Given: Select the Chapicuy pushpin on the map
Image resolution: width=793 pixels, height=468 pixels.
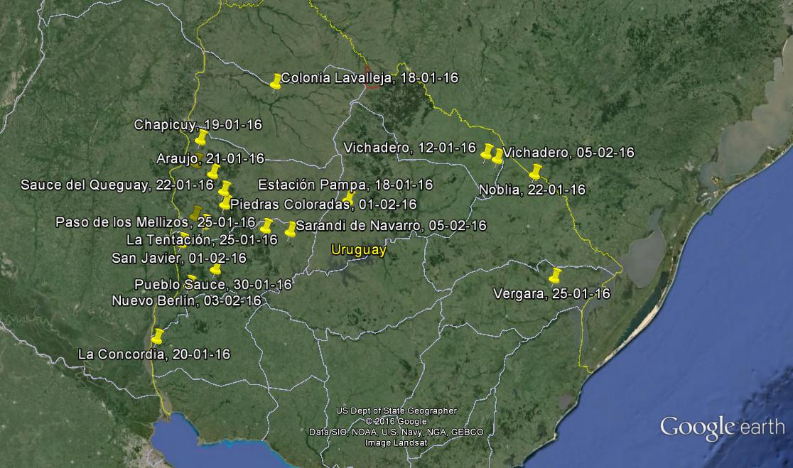Looking at the screenshot, I should tap(202, 136).
